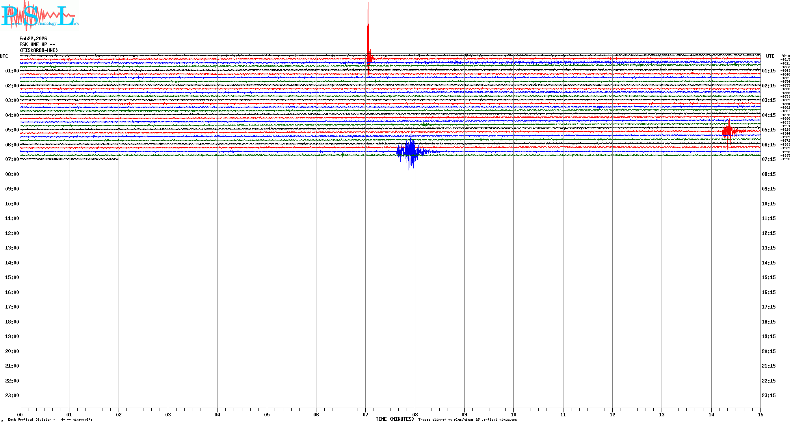
Task: Click the 07:00 UTC left hour label
Action: point(12,159)
